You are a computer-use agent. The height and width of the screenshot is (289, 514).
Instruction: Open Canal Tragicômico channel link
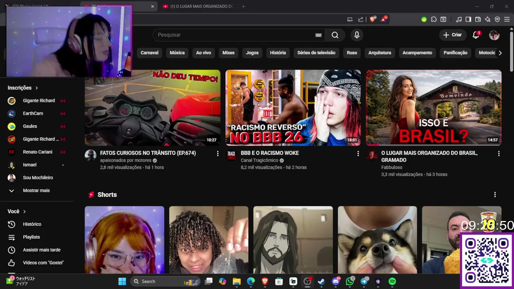tap(259, 160)
